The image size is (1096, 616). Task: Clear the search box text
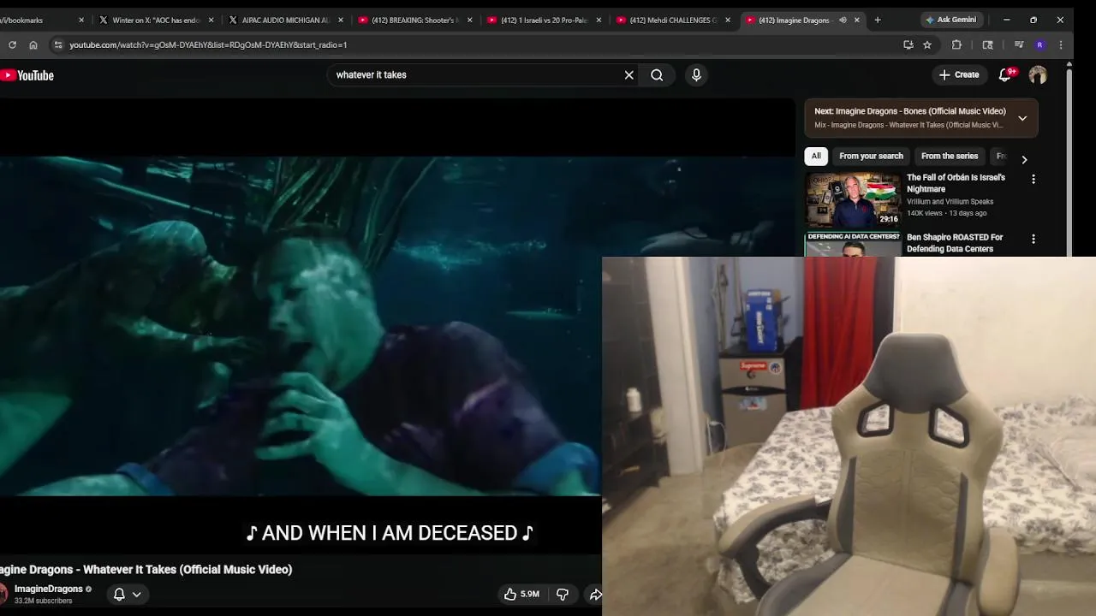pos(628,75)
